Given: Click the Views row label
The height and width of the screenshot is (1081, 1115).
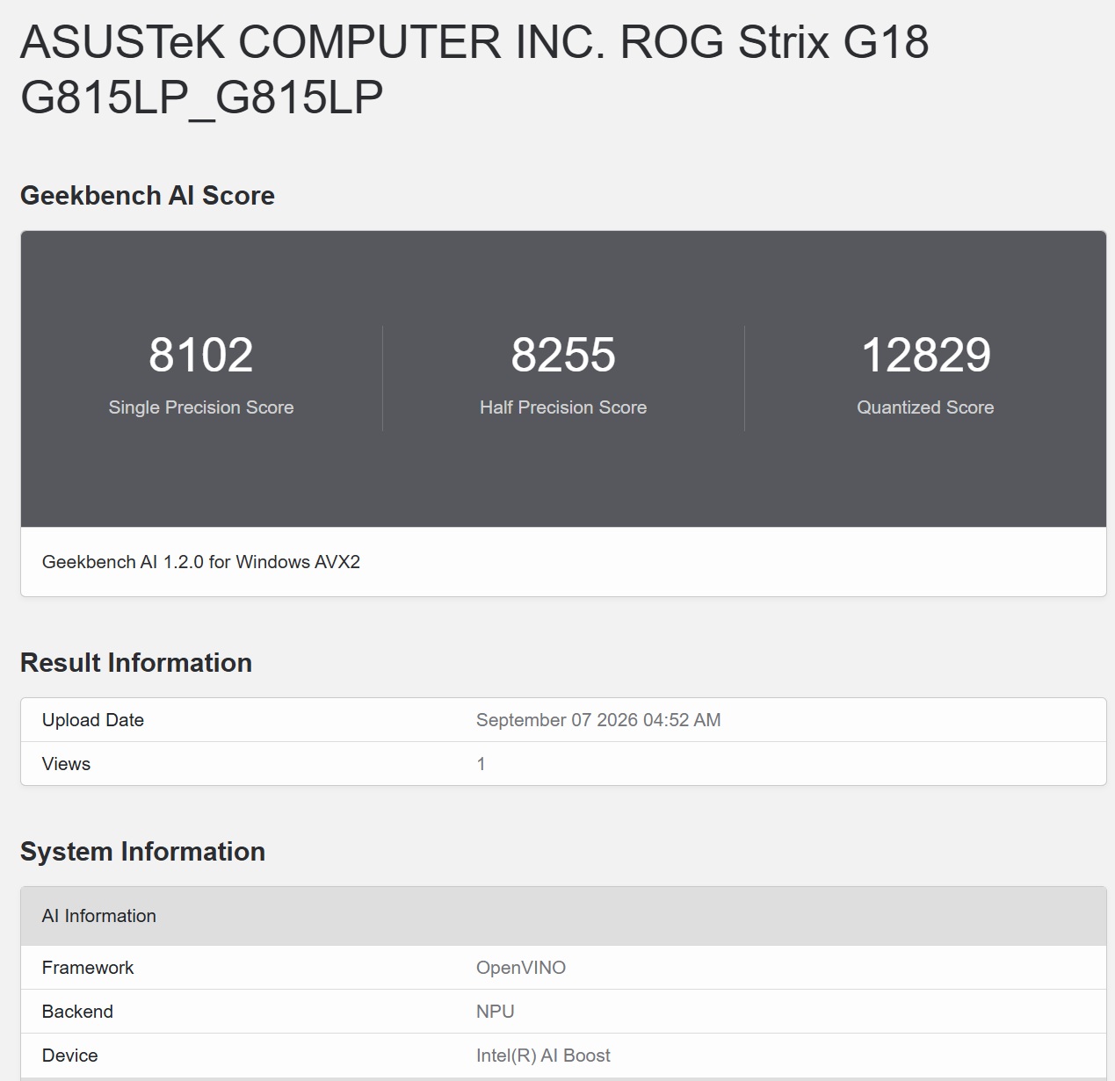Looking at the screenshot, I should pyautogui.click(x=66, y=764).
